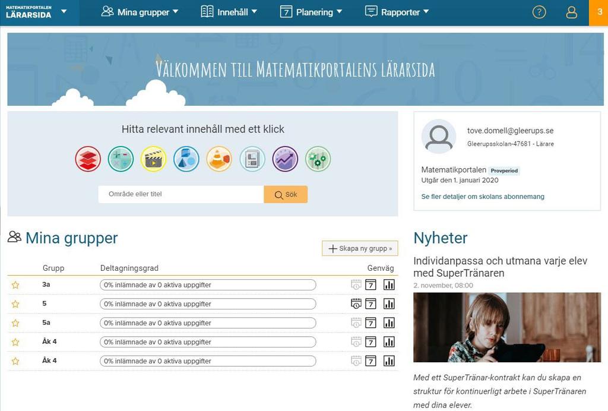Click the Provperiod badge

pyautogui.click(x=504, y=170)
